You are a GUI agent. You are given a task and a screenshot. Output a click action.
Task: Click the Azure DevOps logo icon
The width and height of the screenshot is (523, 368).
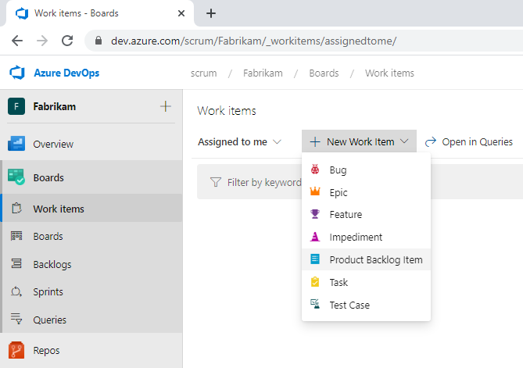17,73
